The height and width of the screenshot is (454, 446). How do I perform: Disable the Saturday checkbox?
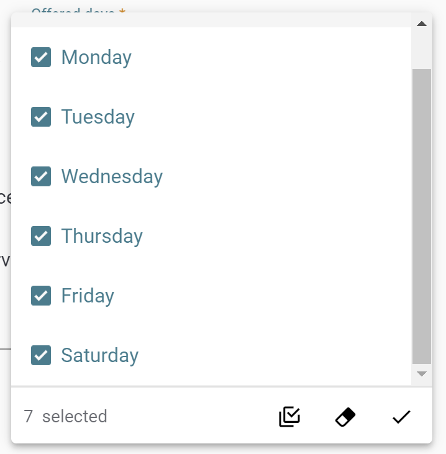click(41, 355)
